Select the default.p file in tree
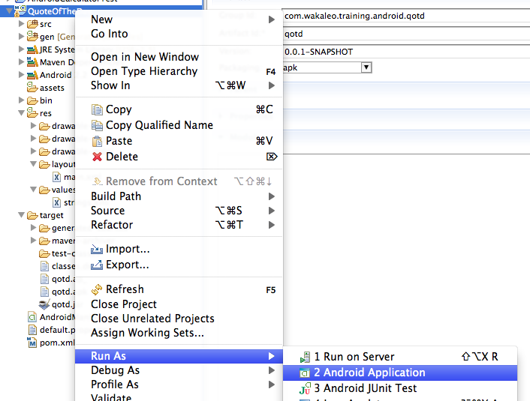The width and height of the screenshot is (530, 401). pyautogui.click(x=51, y=330)
